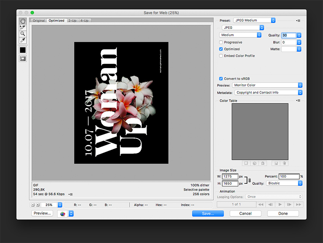Open the Metadata dropdown
This screenshot has width=323, height=243.
(268, 92)
